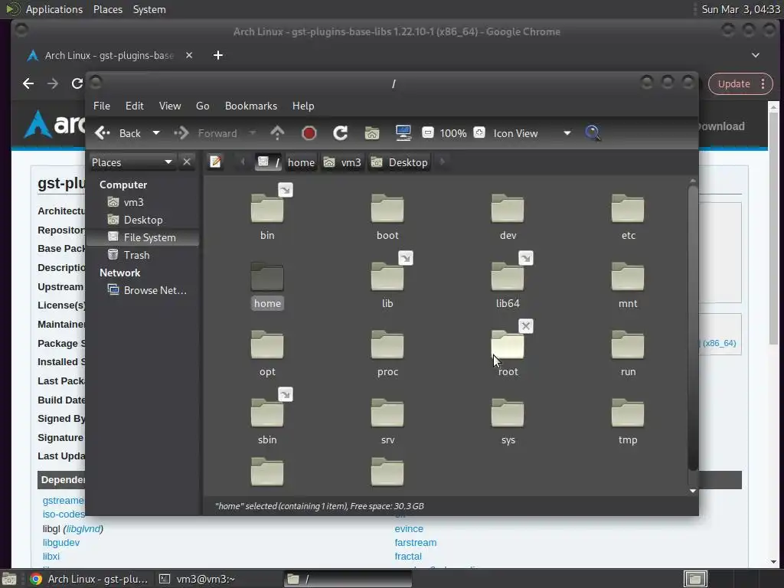Jump to vm3 in path bar
This screenshot has height=588, width=784.
tap(342, 162)
